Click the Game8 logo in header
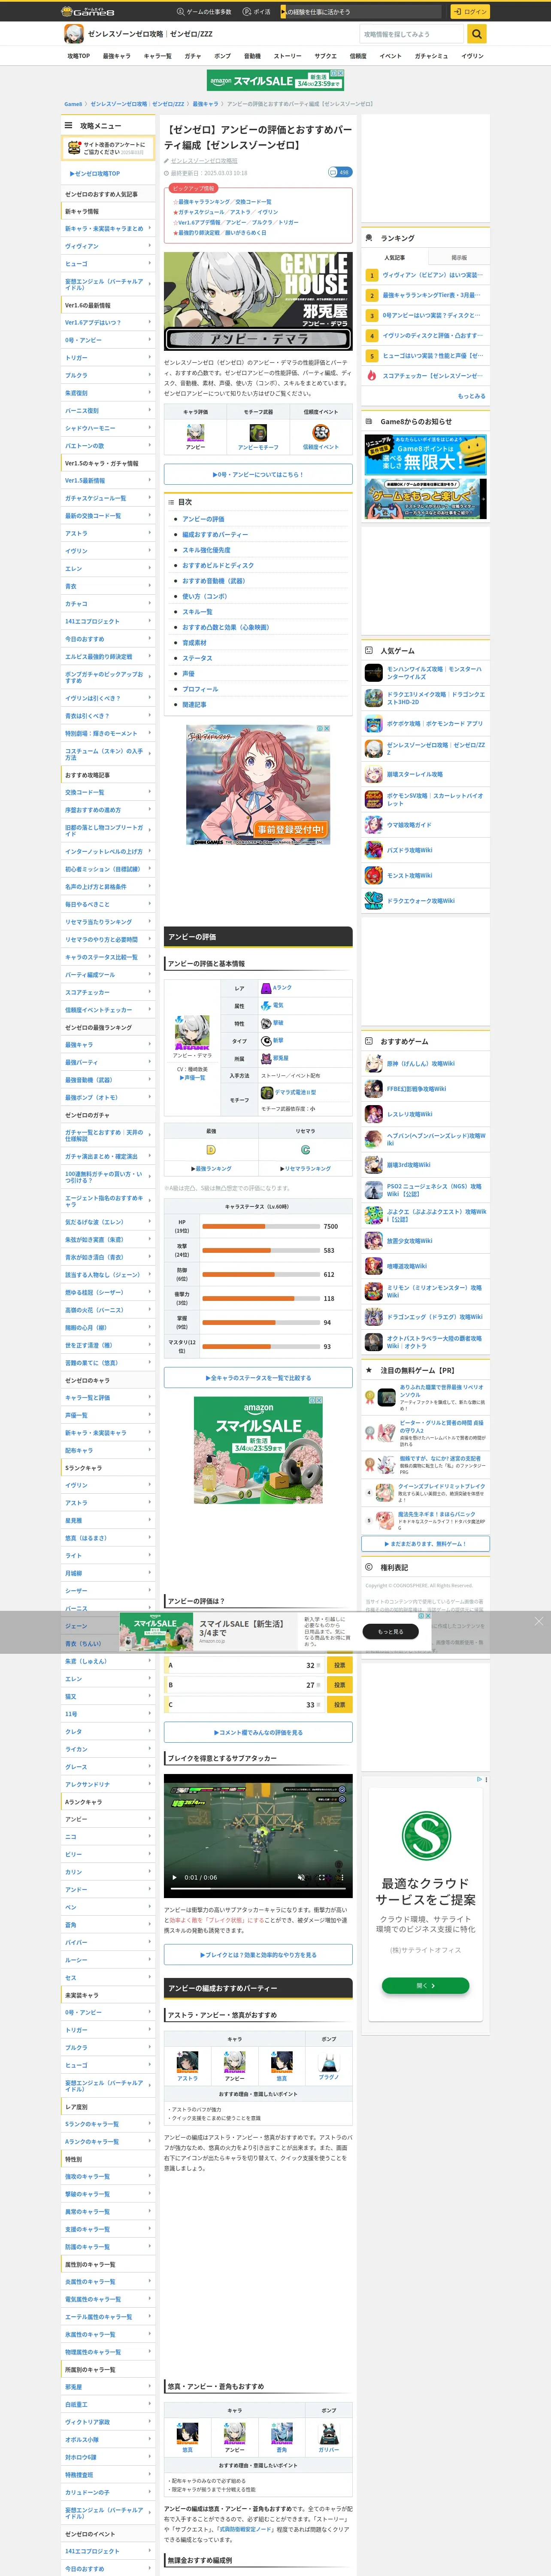Image resolution: width=551 pixels, height=2576 pixels. coord(89,11)
